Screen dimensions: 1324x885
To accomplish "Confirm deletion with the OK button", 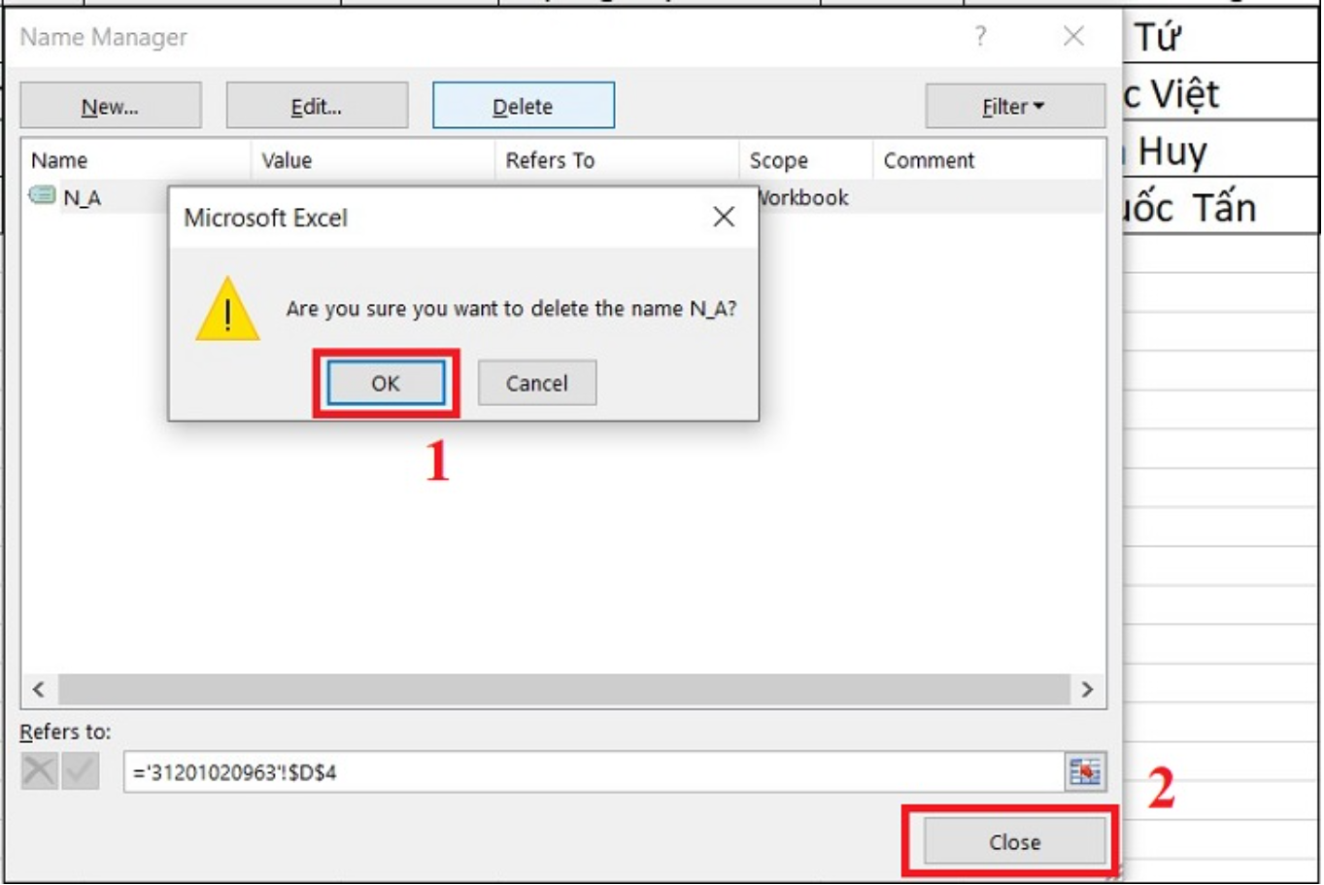I will click(386, 384).
